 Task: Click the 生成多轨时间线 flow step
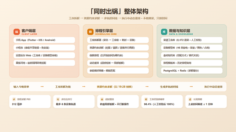[169, 87]
